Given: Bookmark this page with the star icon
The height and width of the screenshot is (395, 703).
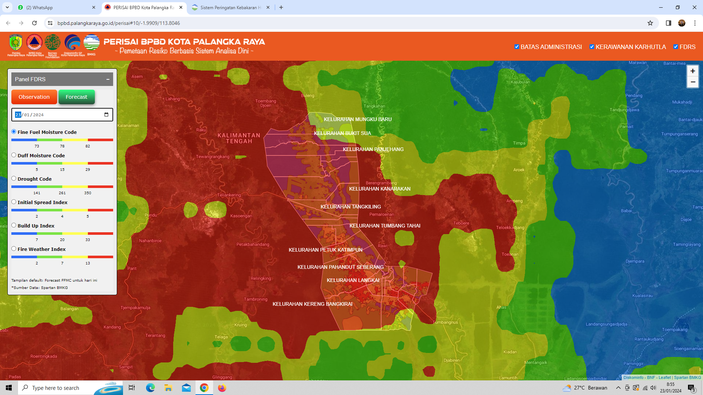Looking at the screenshot, I should (650, 23).
